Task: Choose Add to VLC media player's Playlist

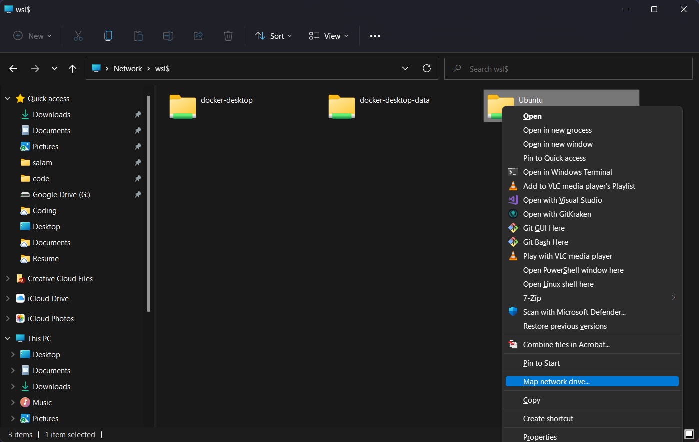Action: [592, 186]
